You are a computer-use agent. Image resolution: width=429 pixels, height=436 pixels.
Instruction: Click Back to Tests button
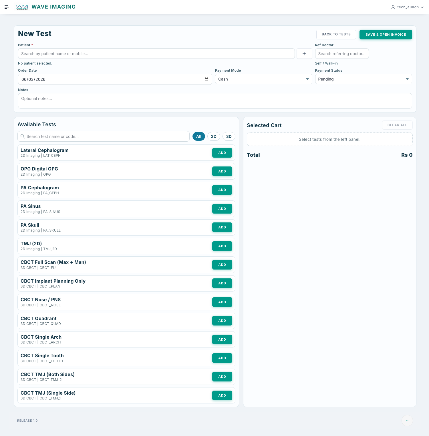[336, 34]
